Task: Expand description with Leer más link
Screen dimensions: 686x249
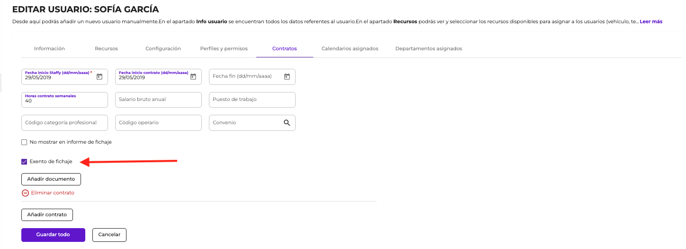Action: pos(651,22)
